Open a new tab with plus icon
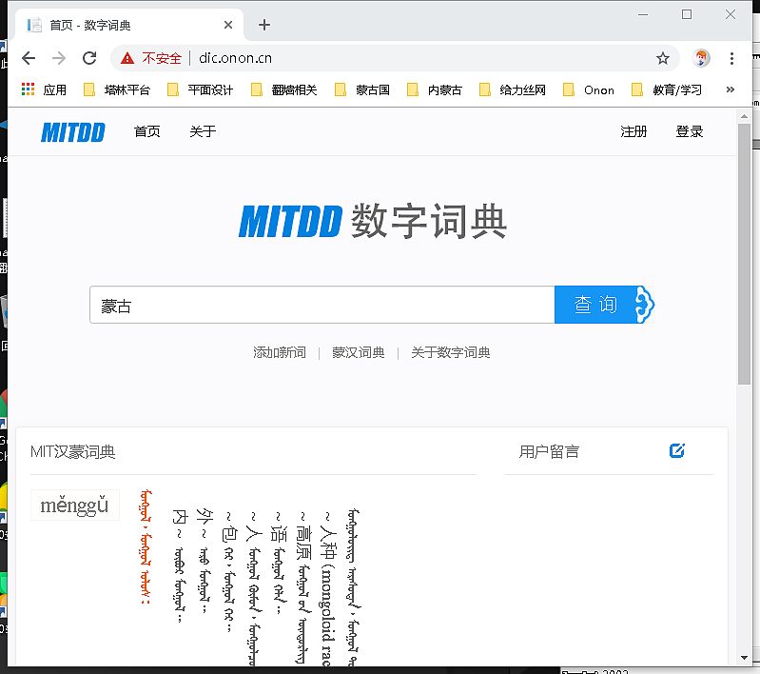 (x=264, y=25)
